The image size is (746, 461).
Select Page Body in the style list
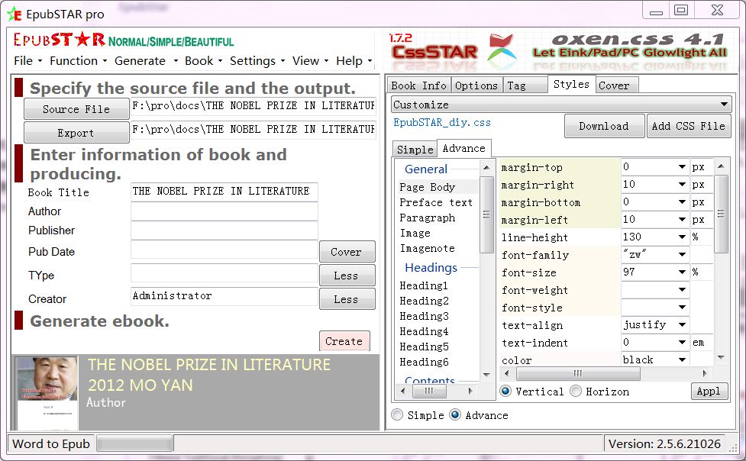coord(428,187)
